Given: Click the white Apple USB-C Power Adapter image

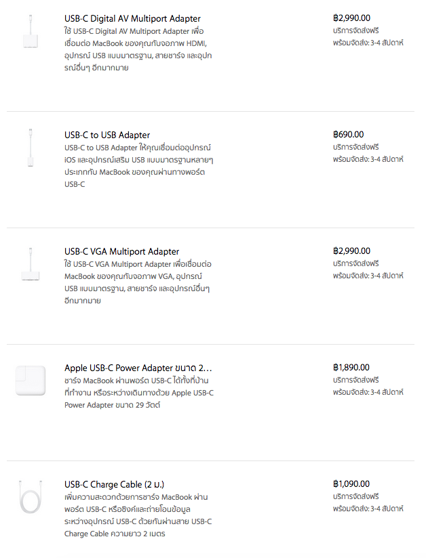Looking at the screenshot, I should coord(31,381).
